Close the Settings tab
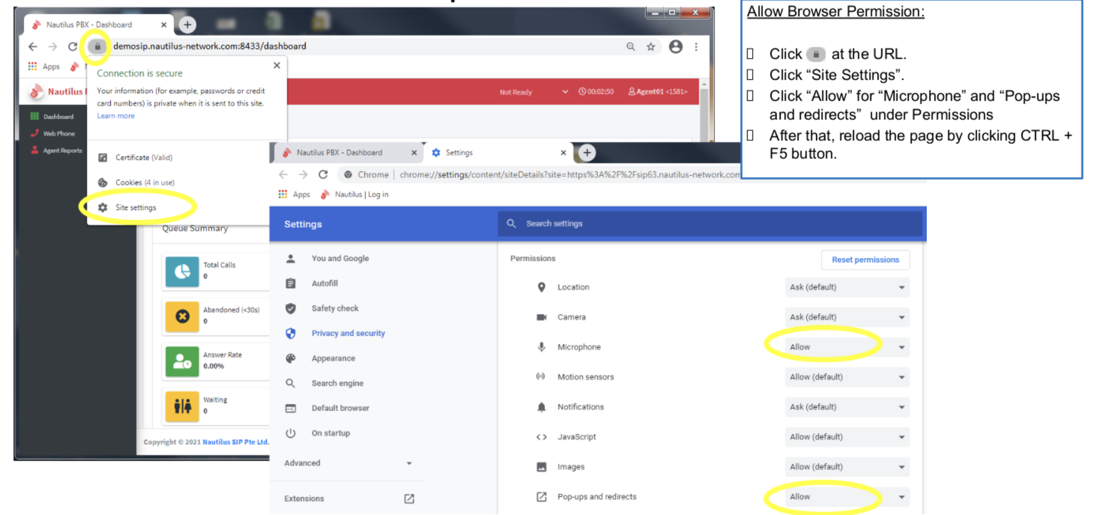1096x515 pixels. tap(563, 153)
